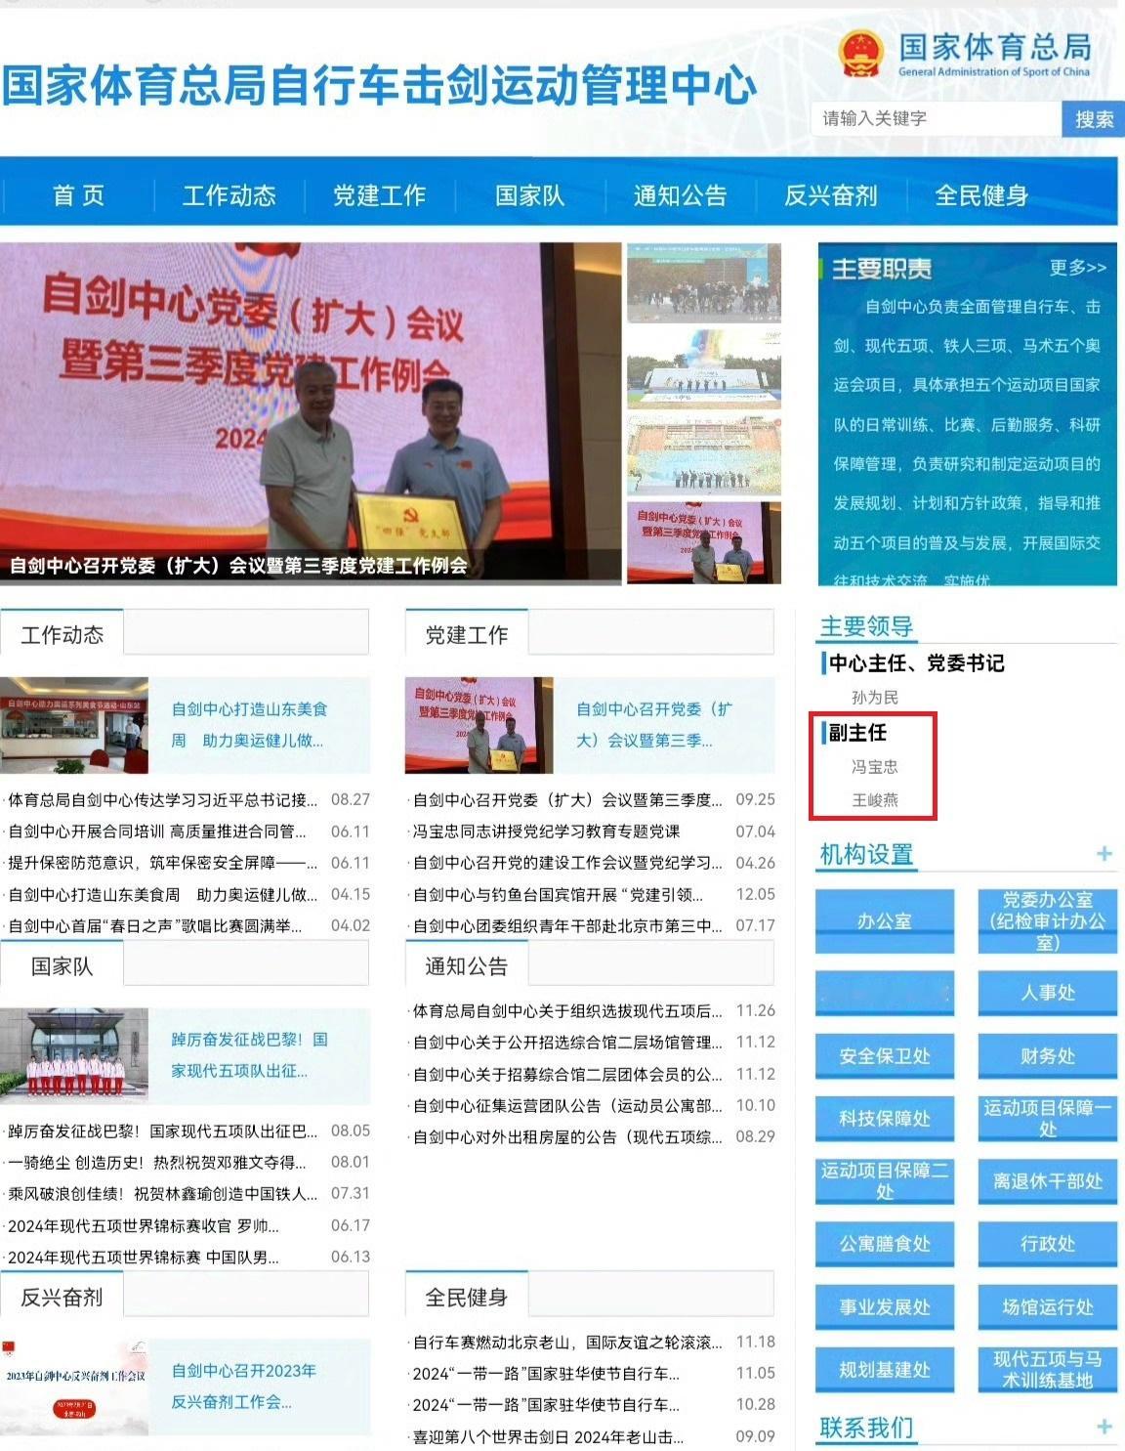Open 更多>> link in 主要职责 panel
Viewport: 1125px width, 1451px height.
click(1078, 267)
